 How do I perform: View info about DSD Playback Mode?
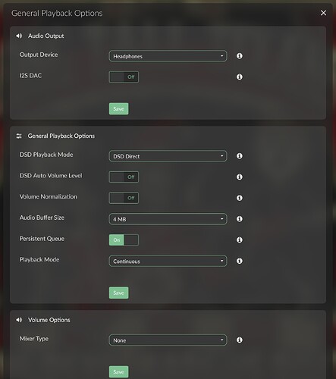tap(240, 156)
